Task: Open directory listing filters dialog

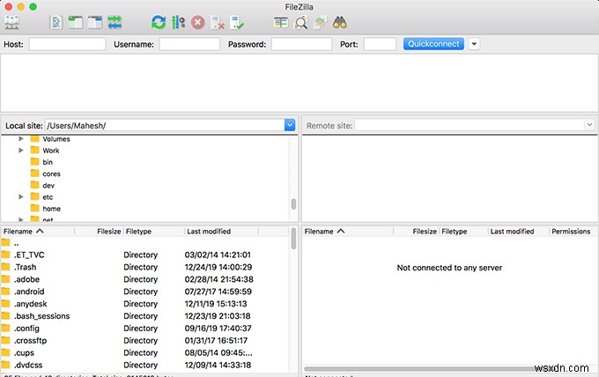Action: pos(281,23)
